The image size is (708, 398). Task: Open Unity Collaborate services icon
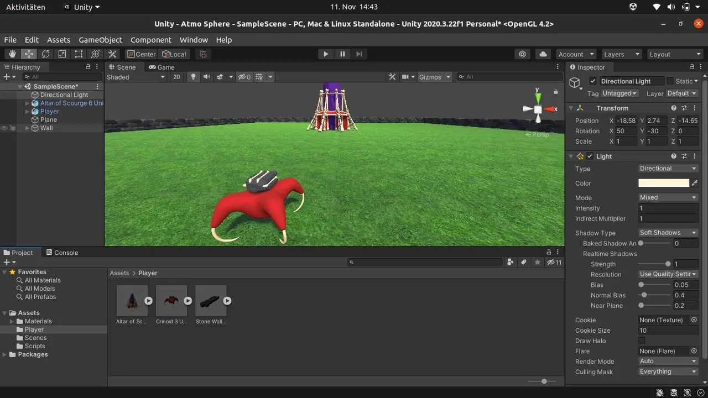tap(522, 54)
